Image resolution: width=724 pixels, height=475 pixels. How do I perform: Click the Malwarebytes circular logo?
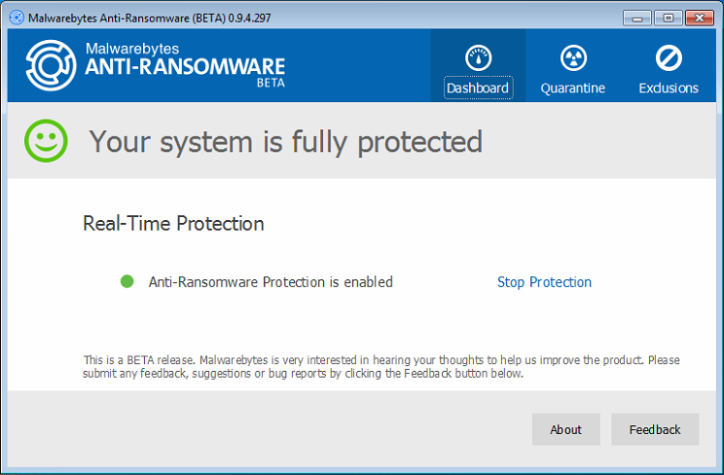click(51, 65)
